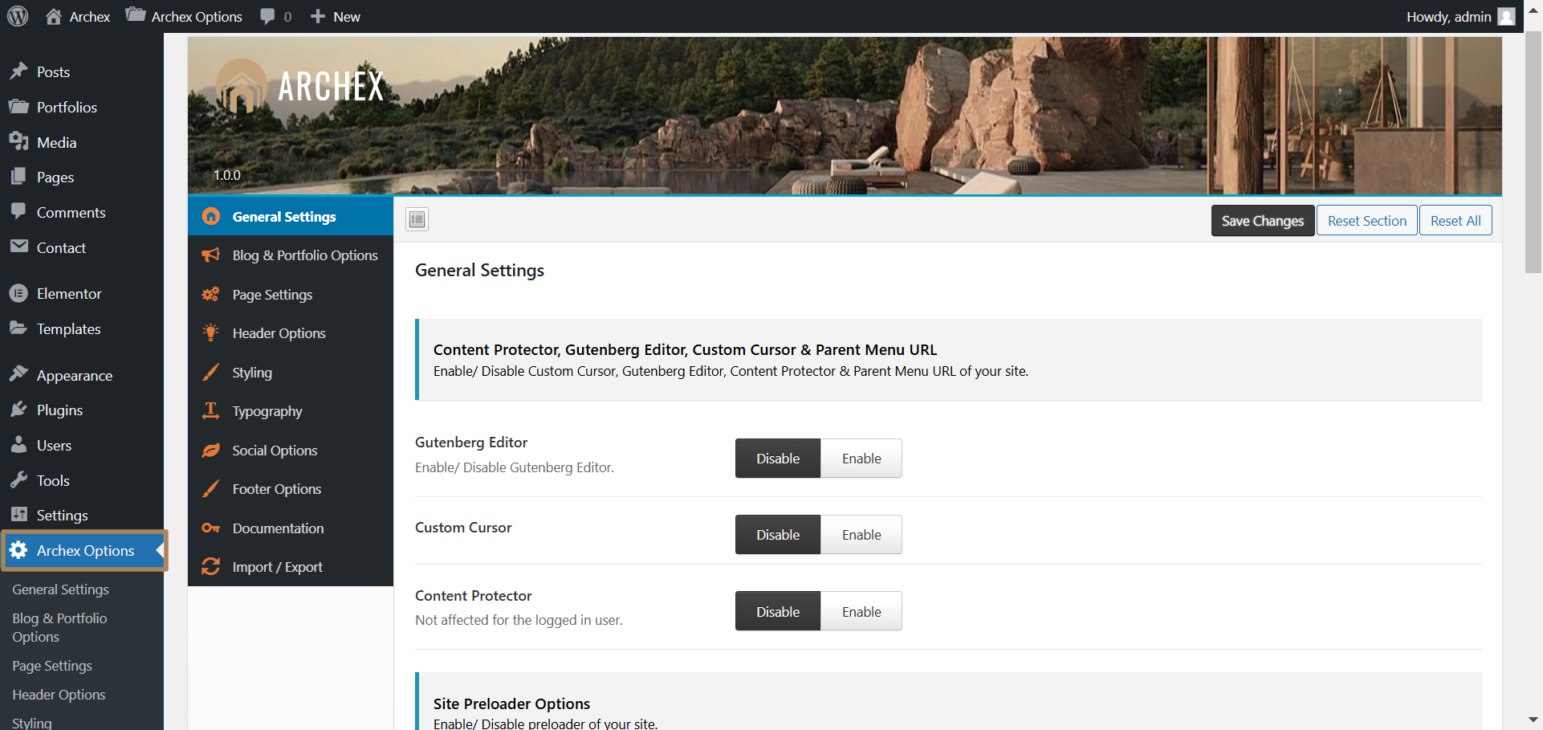
Task: Click the Archex Options gear icon
Action: coord(19,550)
